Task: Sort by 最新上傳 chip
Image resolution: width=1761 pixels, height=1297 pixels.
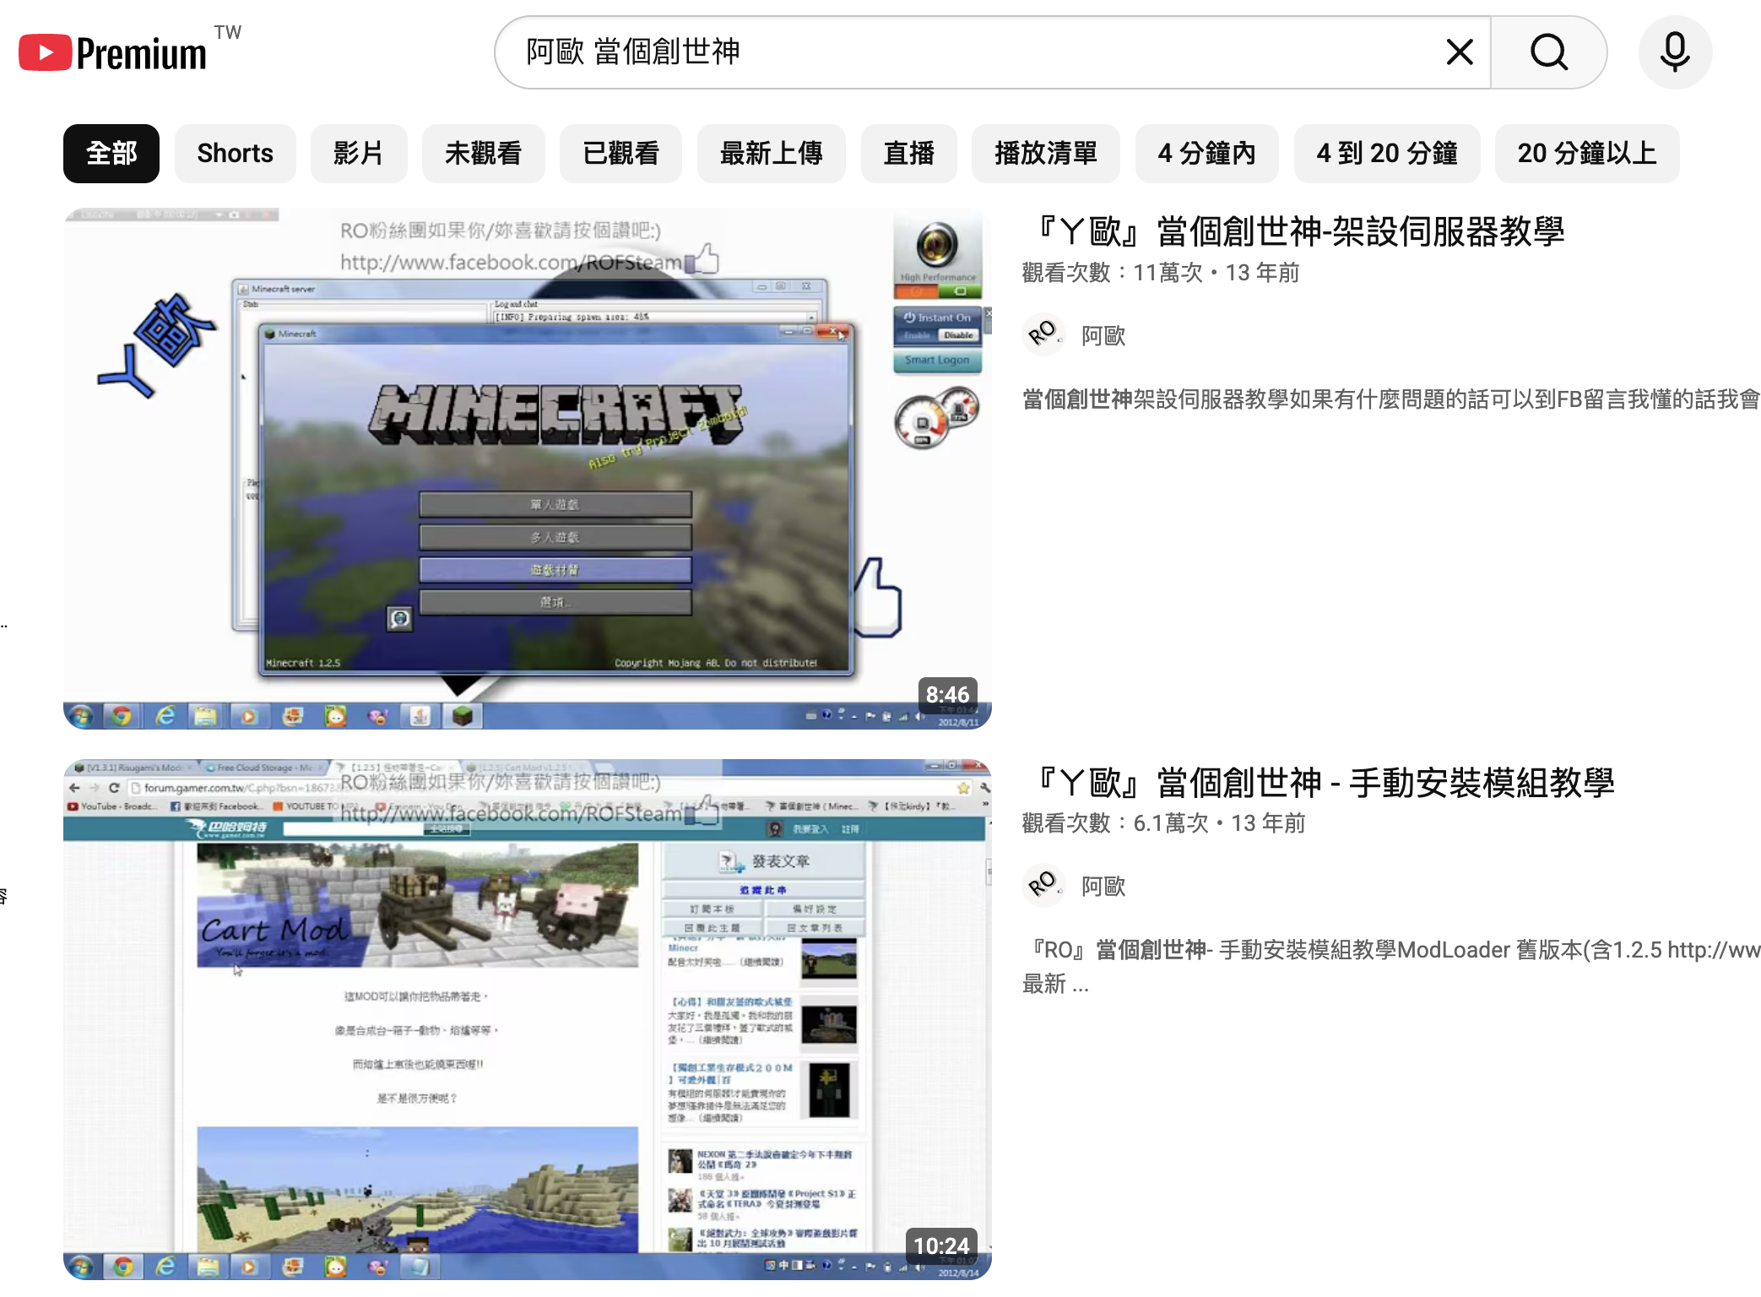Action: [x=771, y=154]
